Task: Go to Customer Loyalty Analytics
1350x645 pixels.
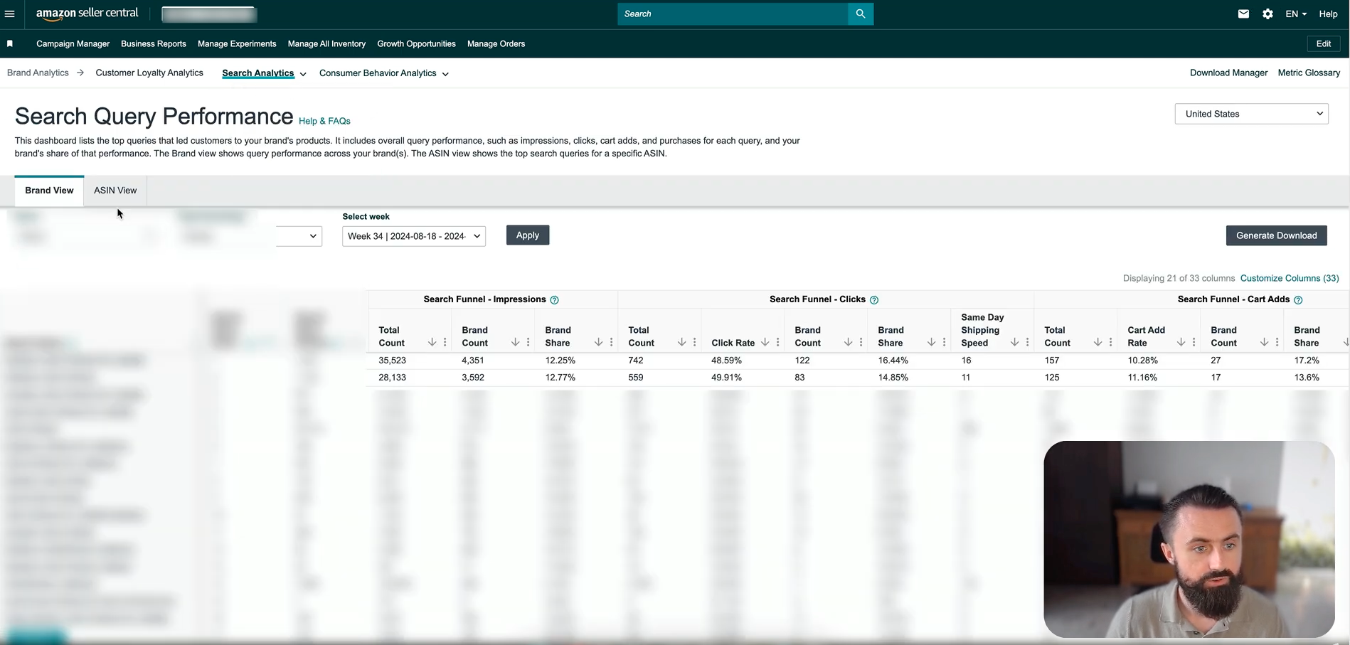Action: (x=149, y=73)
